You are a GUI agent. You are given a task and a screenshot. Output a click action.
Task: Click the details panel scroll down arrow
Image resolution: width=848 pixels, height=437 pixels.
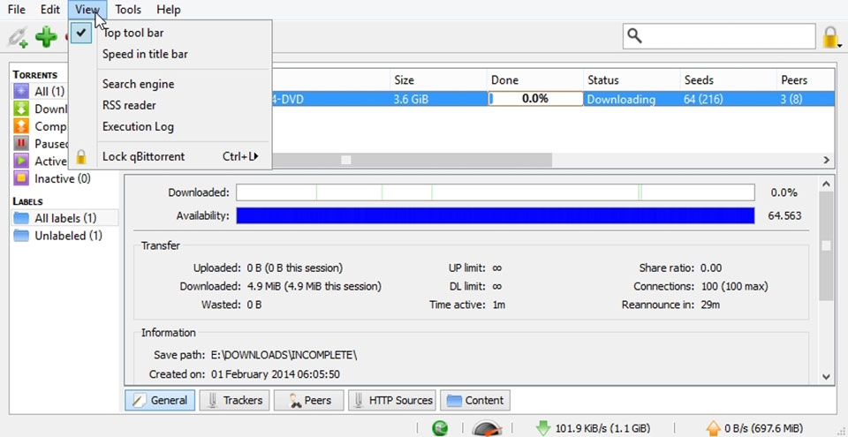826,376
